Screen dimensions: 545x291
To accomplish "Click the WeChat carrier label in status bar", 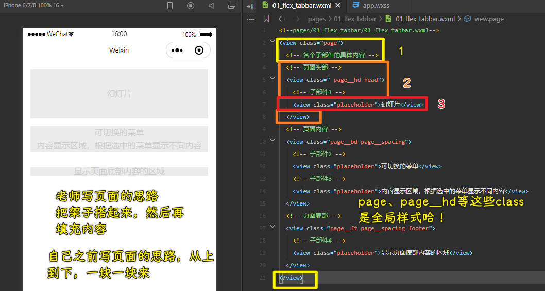I will click(x=57, y=34).
